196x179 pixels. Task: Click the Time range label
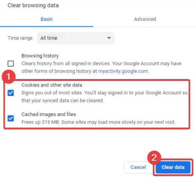tap(20, 38)
